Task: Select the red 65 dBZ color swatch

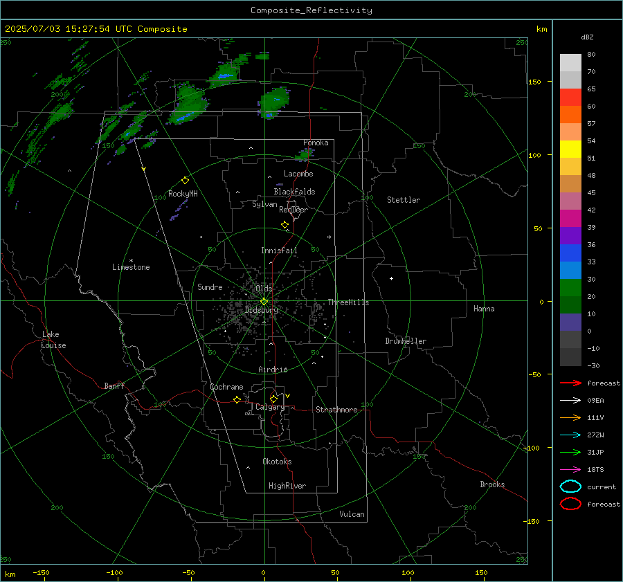Action: click(x=570, y=97)
